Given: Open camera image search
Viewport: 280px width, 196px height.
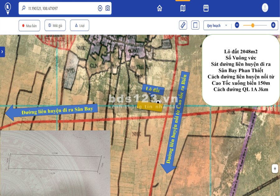Looking at the screenshot, I should click(x=108, y=8).
